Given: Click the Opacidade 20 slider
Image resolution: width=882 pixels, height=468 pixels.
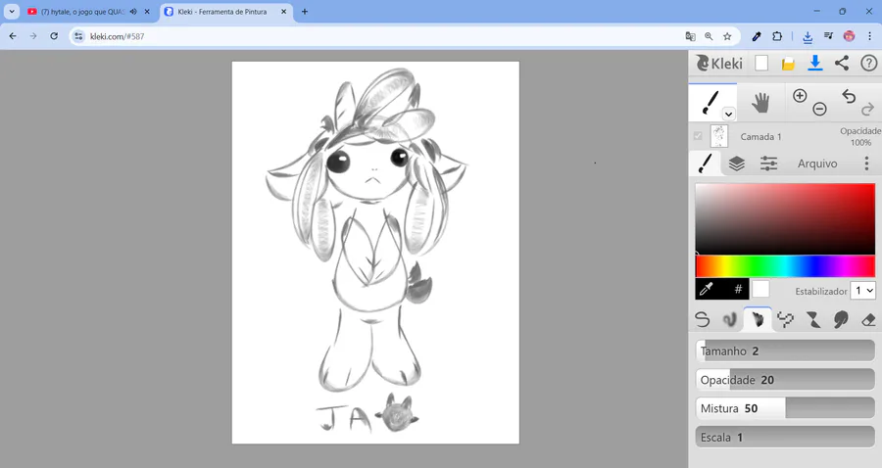Looking at the screenshot, I should (785, 380).
